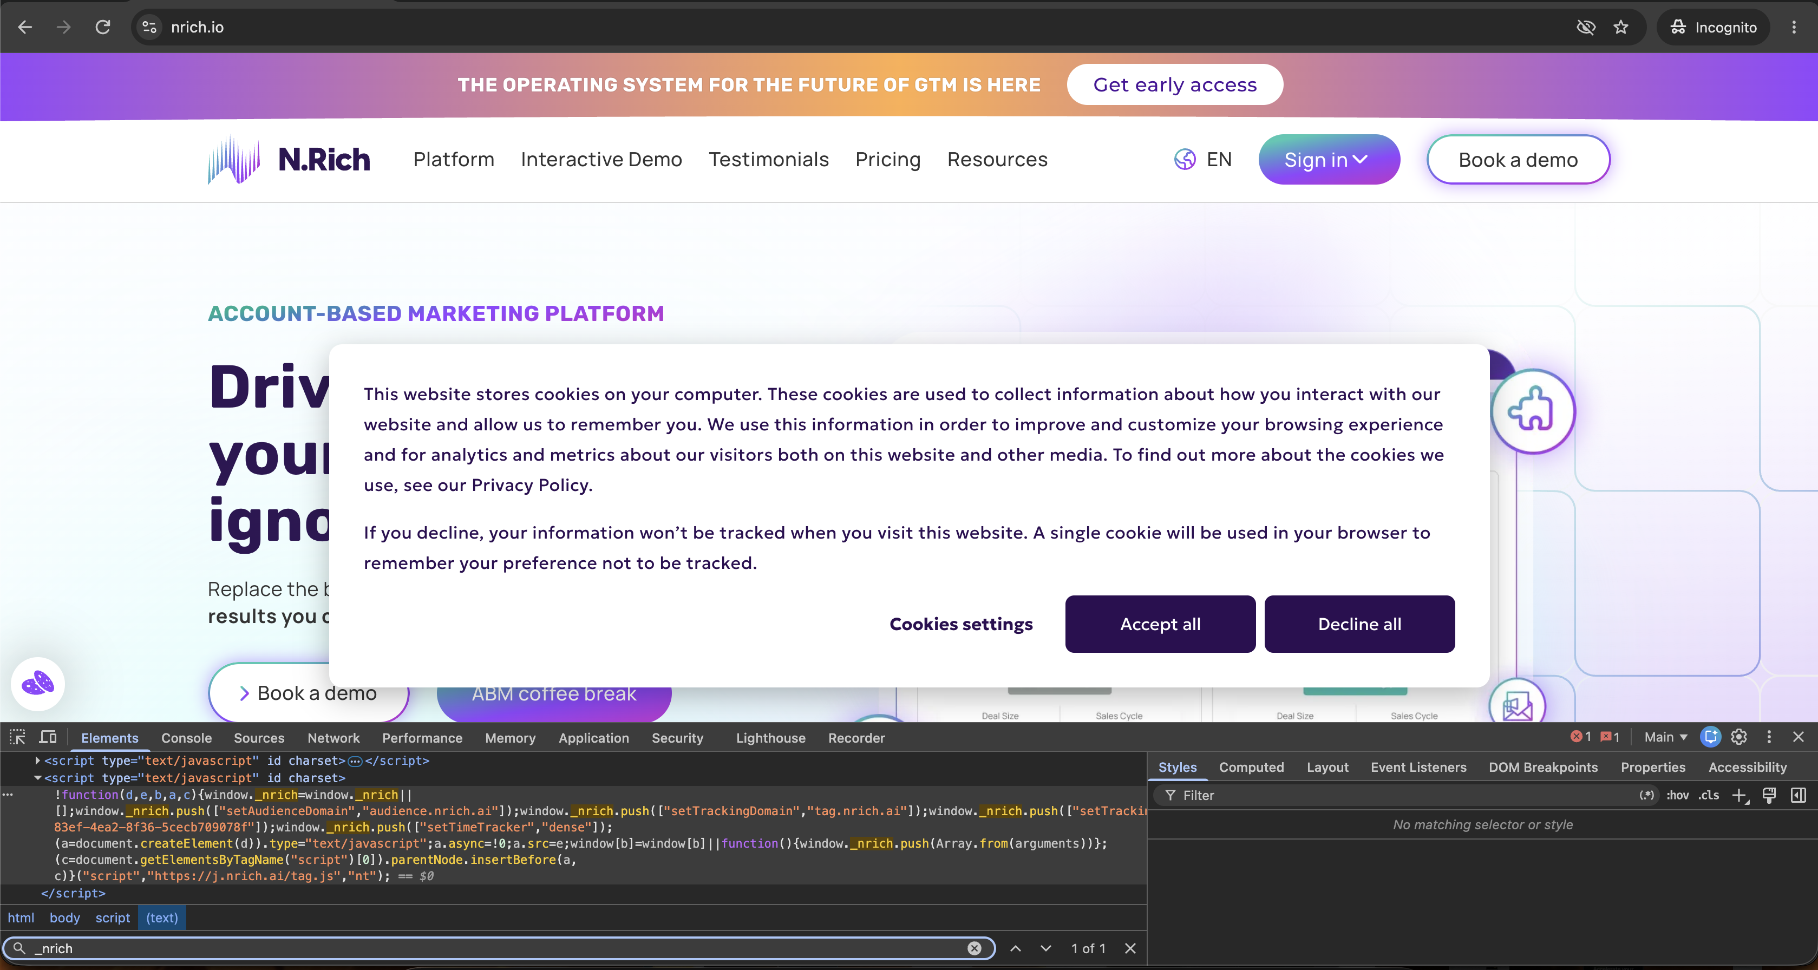
Task: Click the row actions ellipsis beside the script text
Action: coord(8,794)
